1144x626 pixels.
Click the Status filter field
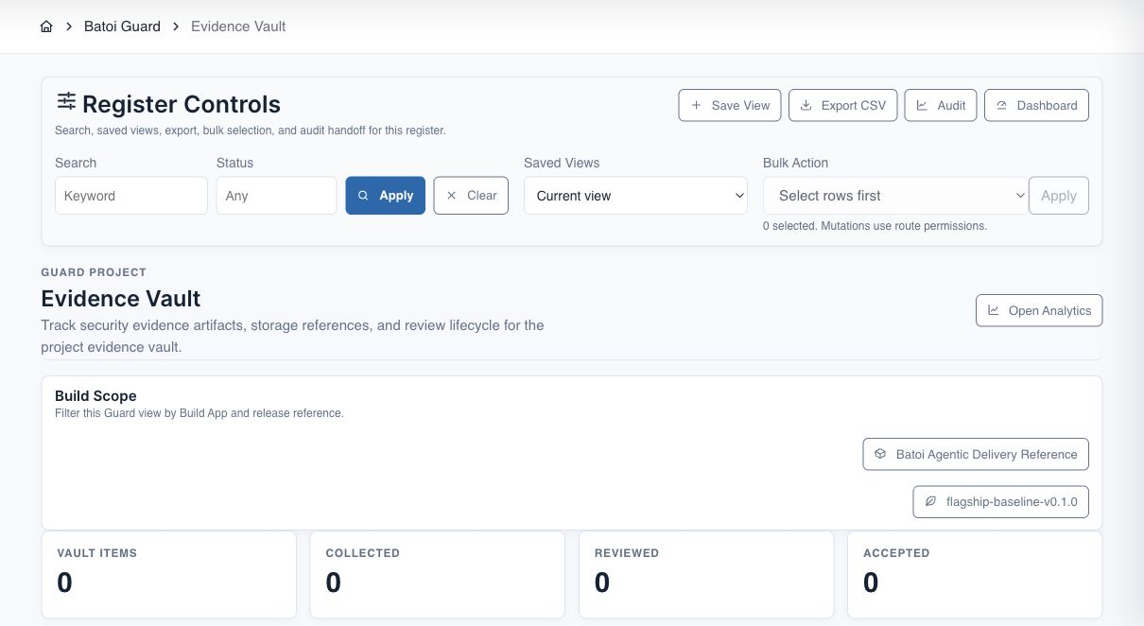276,196
